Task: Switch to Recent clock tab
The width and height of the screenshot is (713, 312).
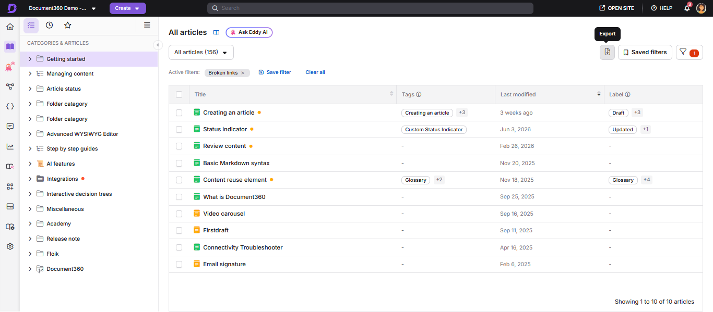Action: [49, 25]
